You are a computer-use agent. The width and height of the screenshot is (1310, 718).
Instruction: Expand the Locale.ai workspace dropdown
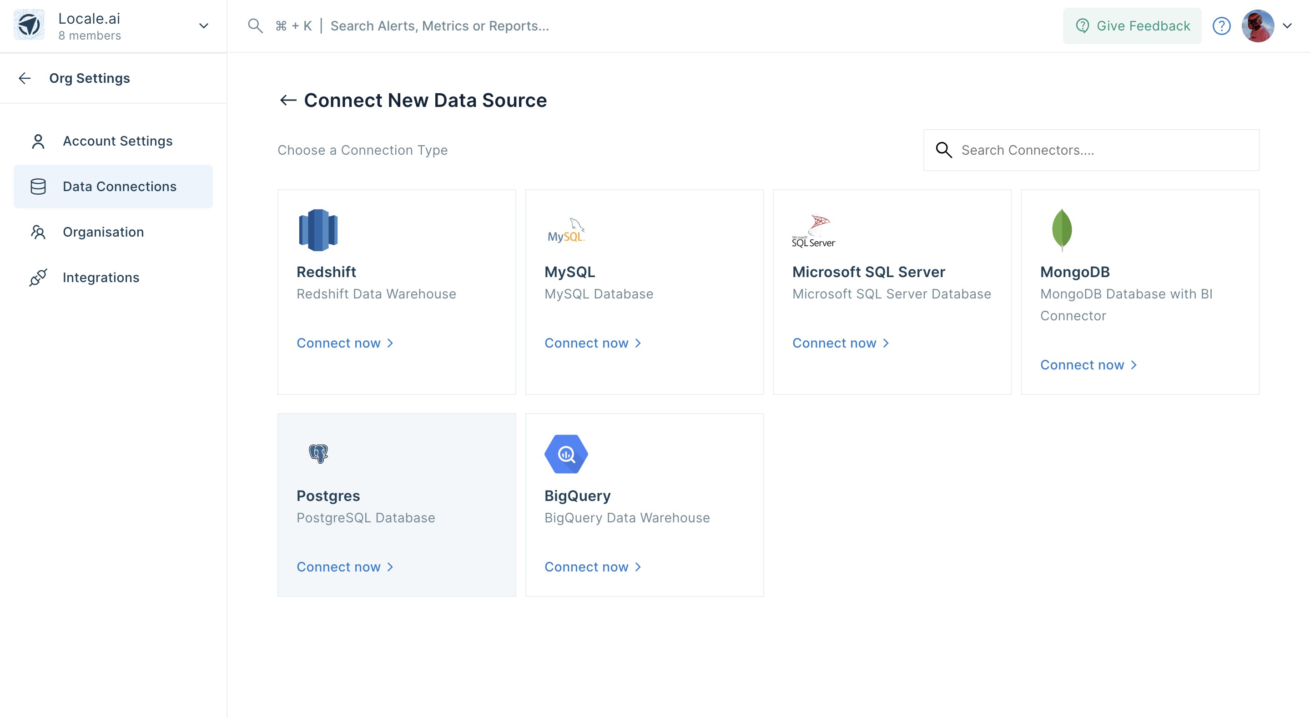pyautogui.click(x=203, y=26)
